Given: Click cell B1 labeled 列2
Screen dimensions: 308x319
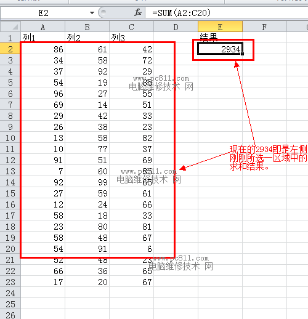Looking at the screenshot, I should [87, 38].
